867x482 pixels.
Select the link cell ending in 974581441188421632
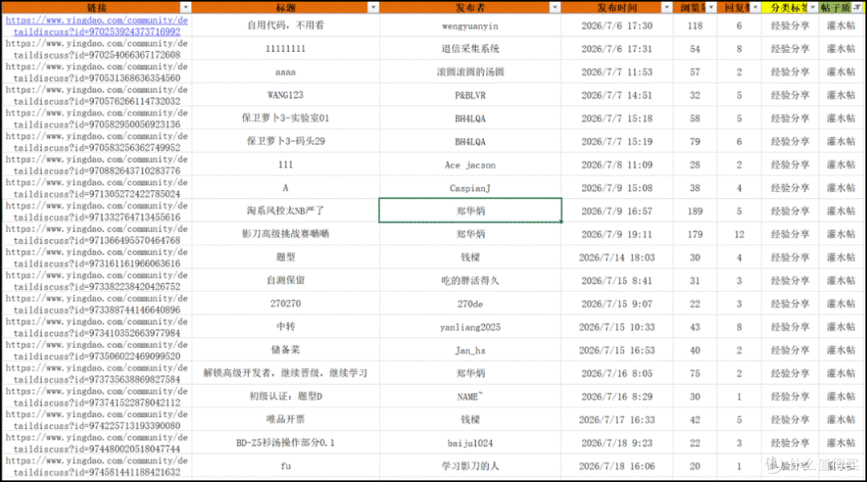[97, 466]
